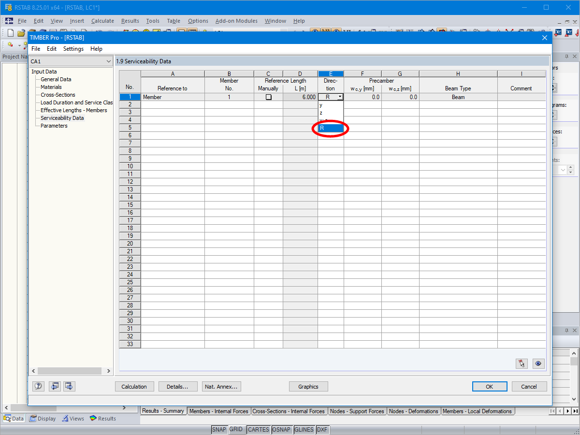Toggle SNAP in the status bar
Screen dimensions: 580x435
coord(219,429)
